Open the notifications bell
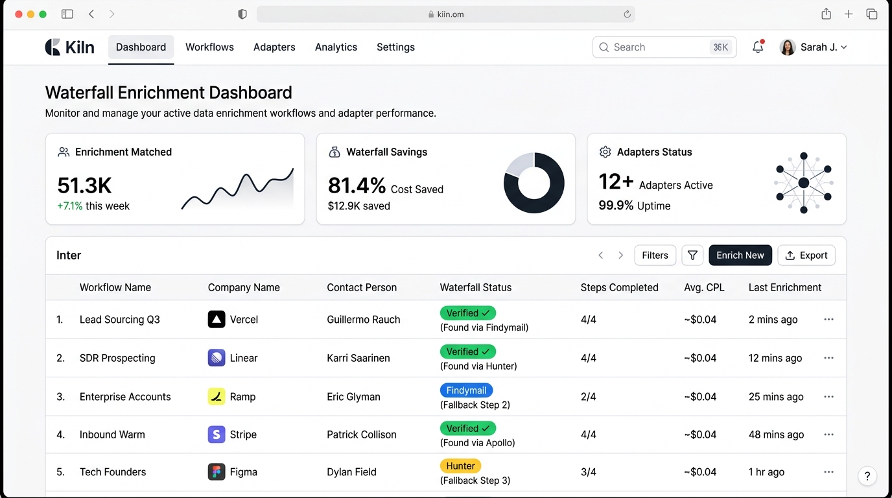The height and width of the screenshot is (498, 892). point(758,47)
